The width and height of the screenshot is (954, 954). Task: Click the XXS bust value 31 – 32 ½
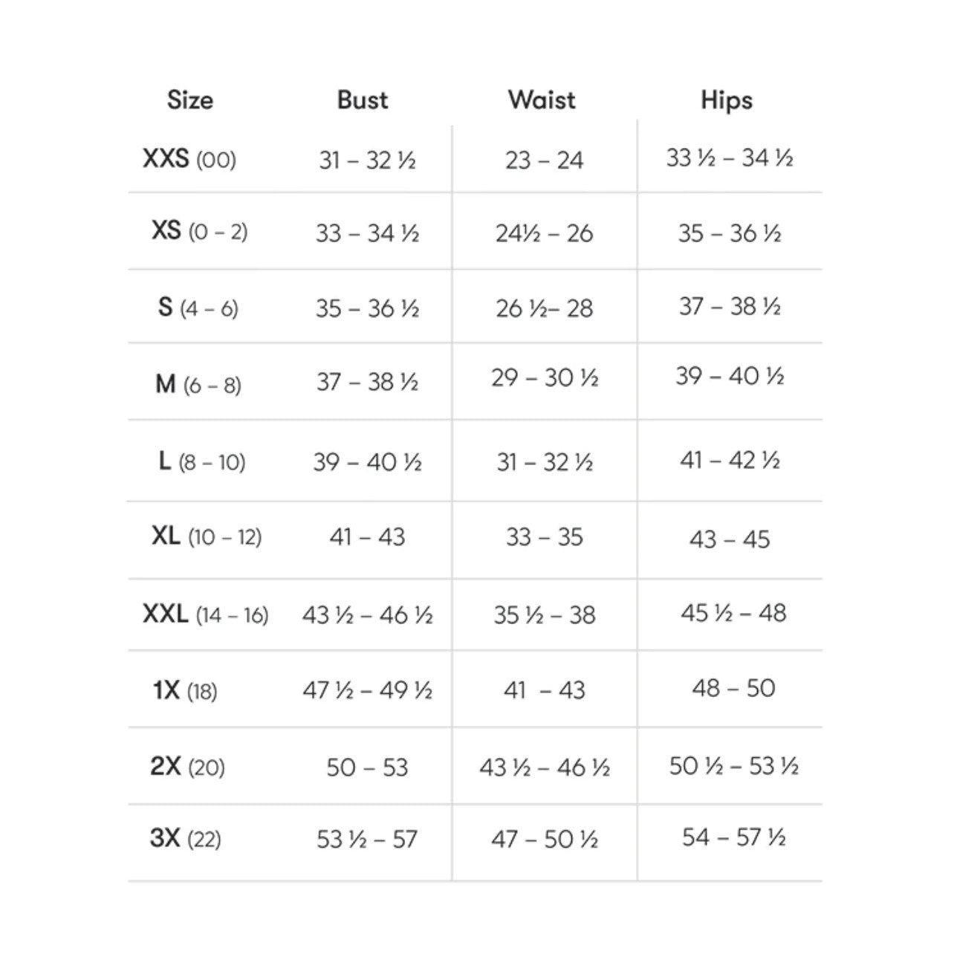pyautogui.click(x=367, y=160)
